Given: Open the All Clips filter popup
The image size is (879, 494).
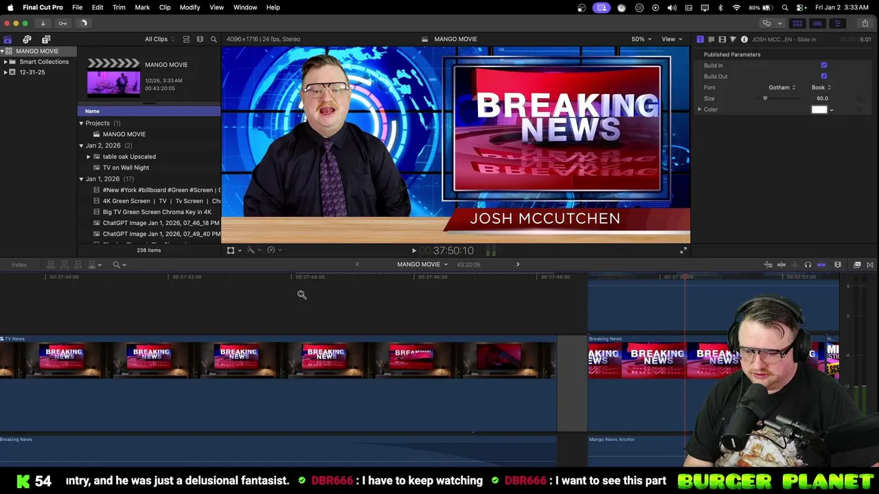Looking at the screenshot, I should 160,39.
